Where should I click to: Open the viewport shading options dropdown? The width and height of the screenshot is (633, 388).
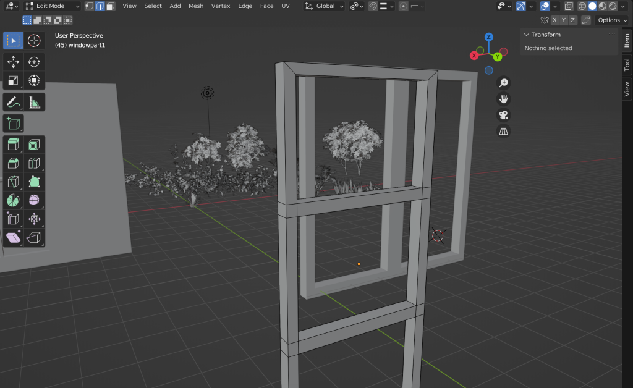pos(623,6)
